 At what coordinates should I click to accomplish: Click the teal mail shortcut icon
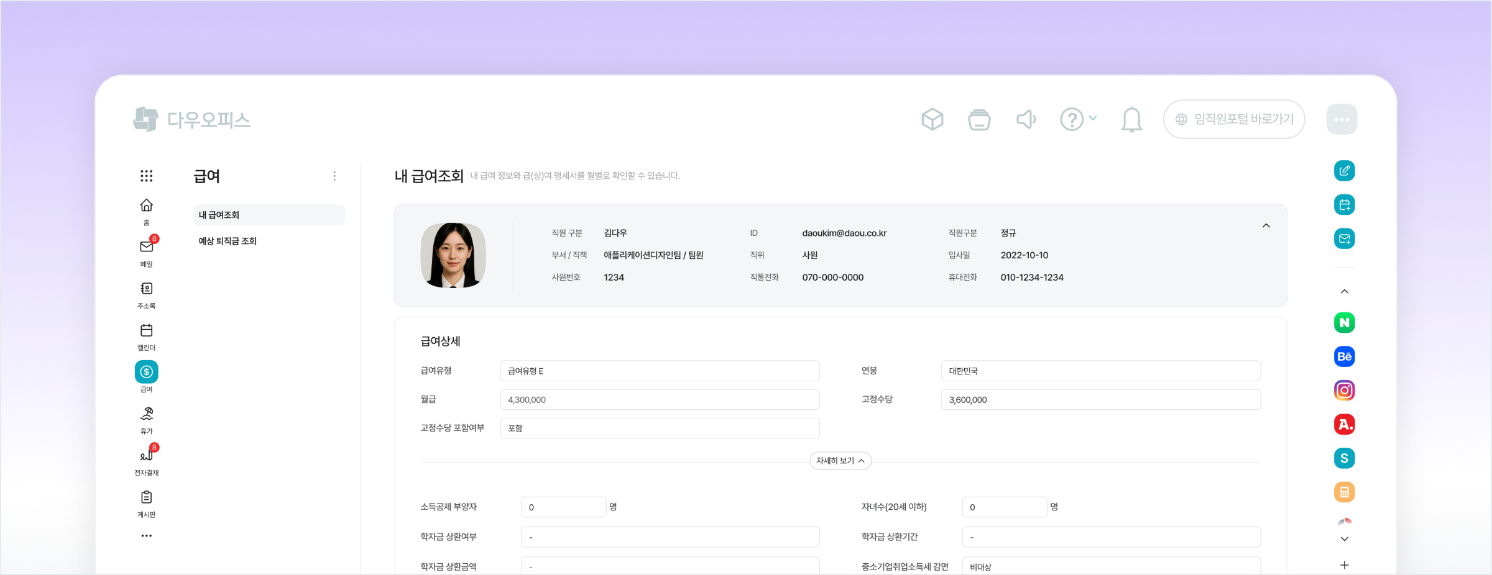(1344, 238)
